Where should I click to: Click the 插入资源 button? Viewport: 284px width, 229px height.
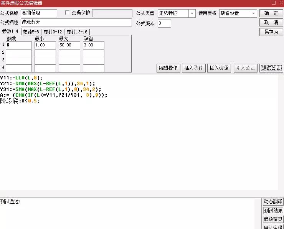pyautogui.click(x=219, y=68)
